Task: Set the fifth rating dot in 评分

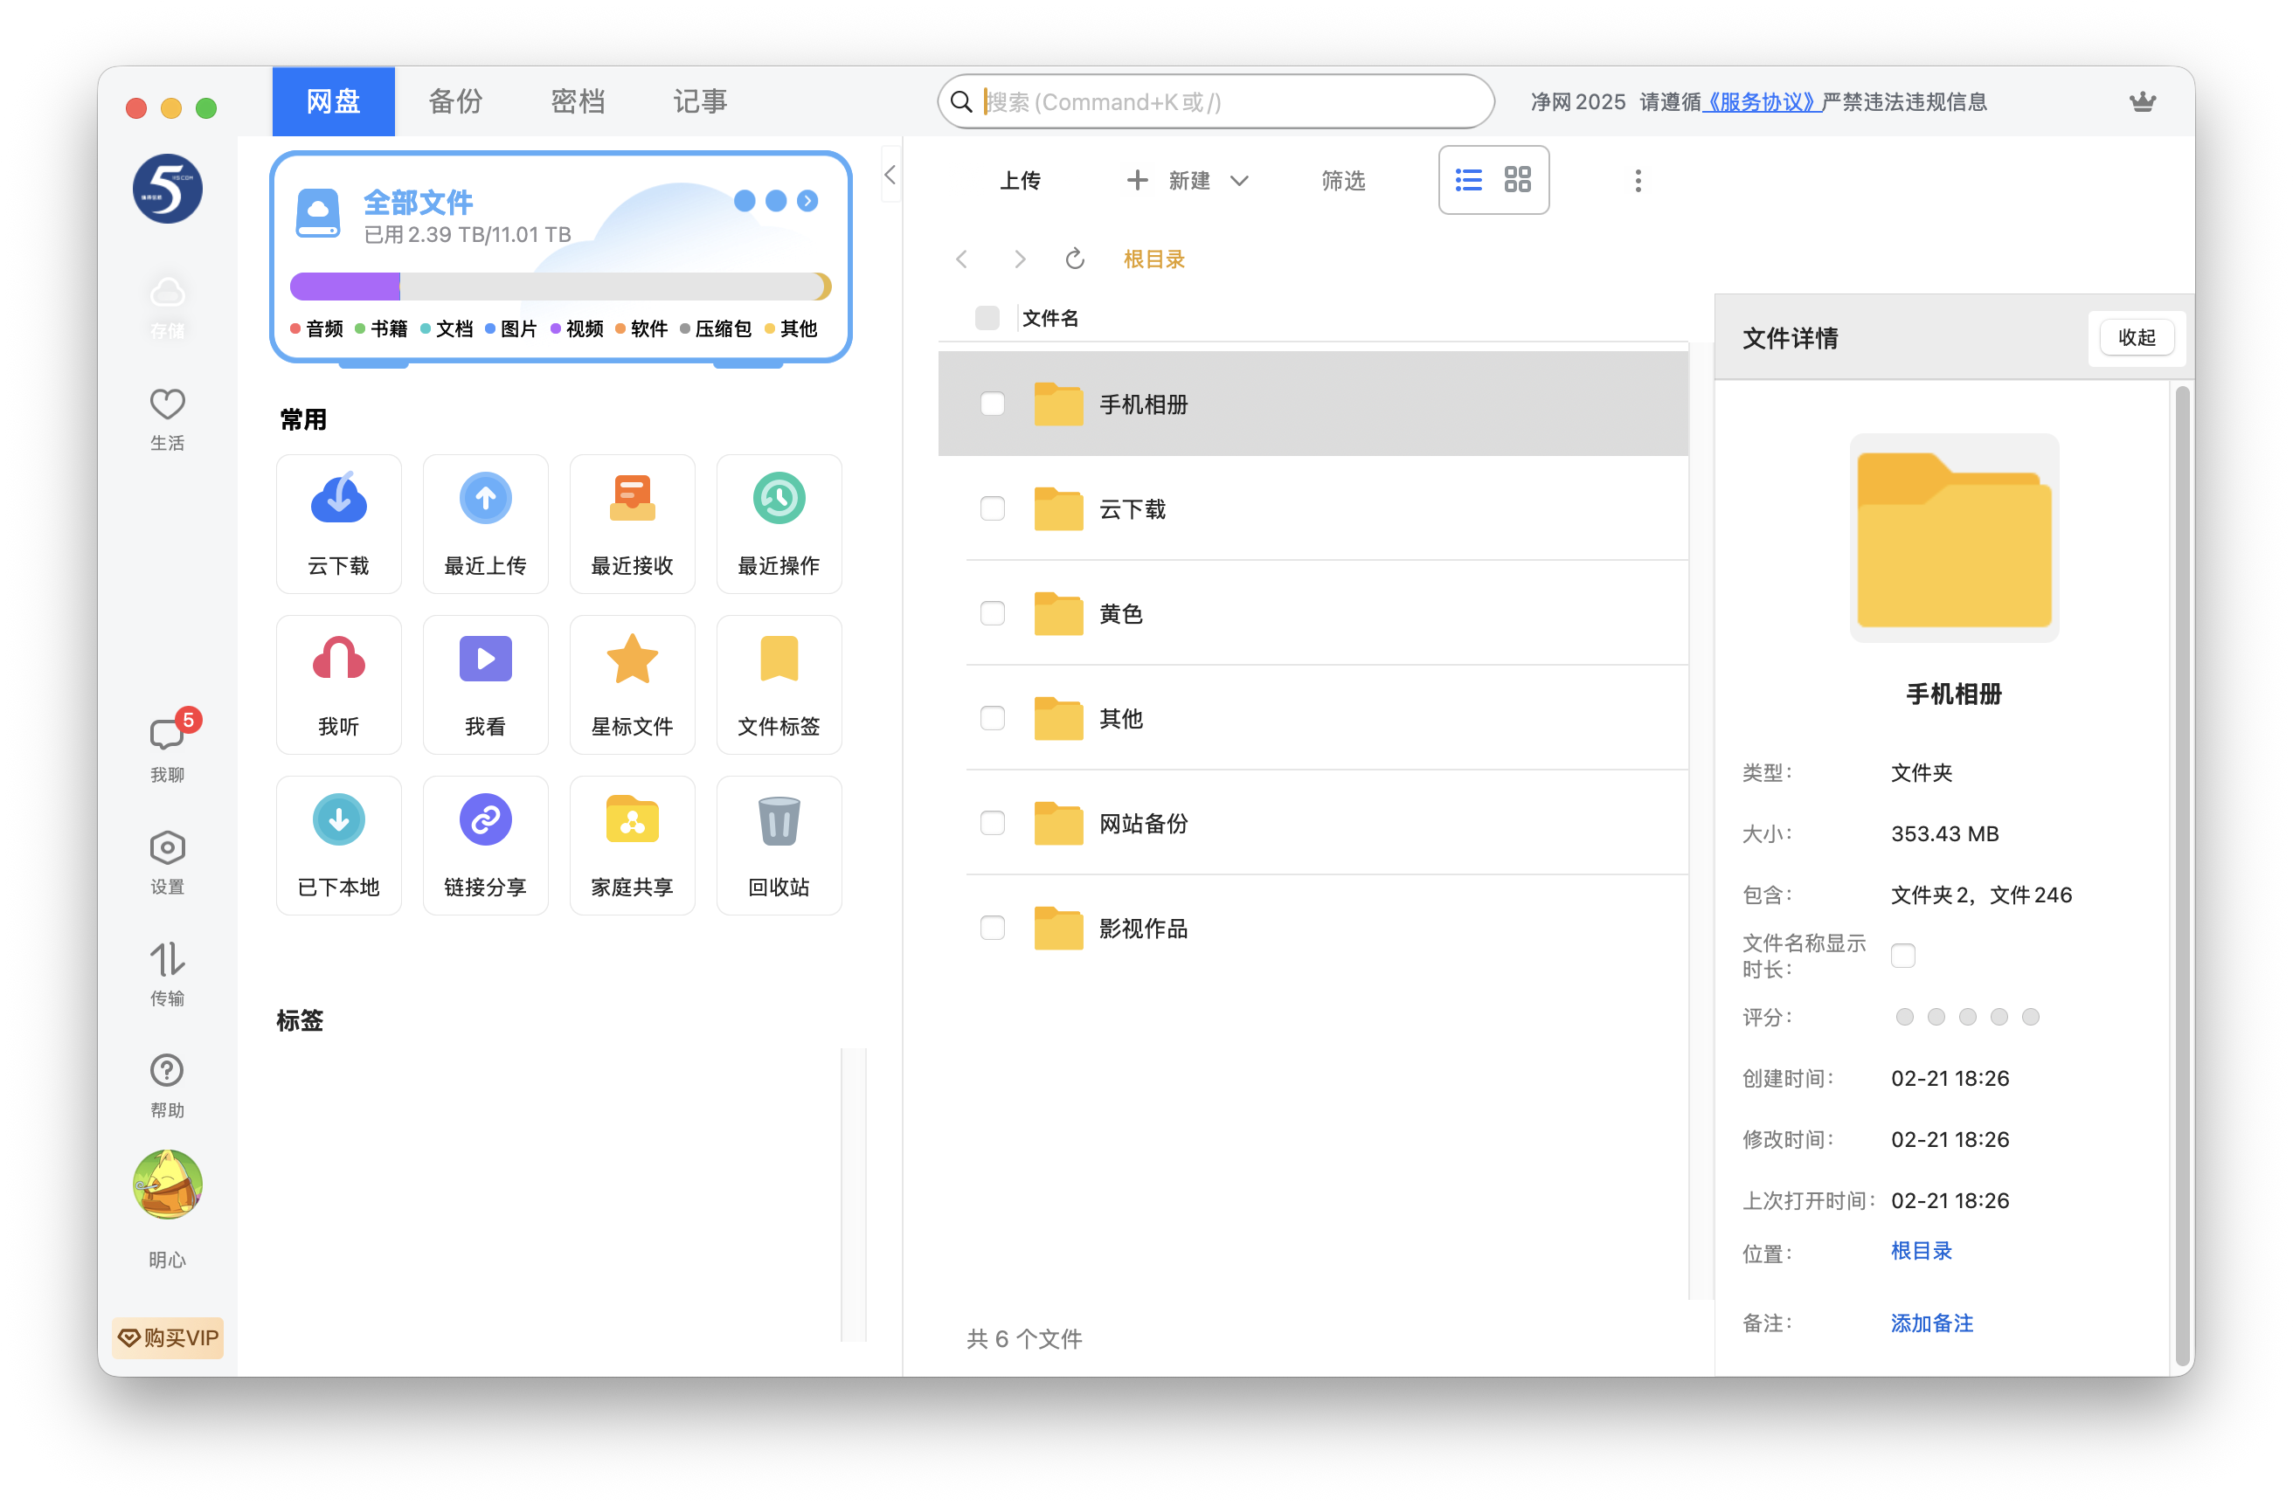Action: tap(2032, 1016)
